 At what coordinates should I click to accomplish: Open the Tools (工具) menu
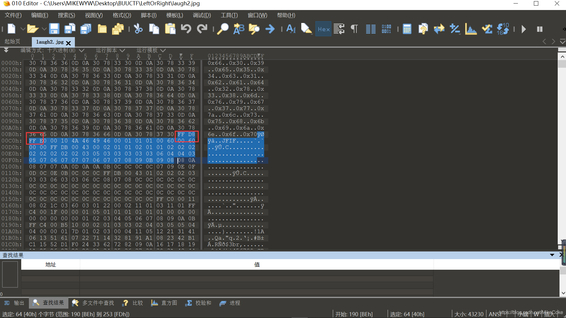[x=229, y=15]
